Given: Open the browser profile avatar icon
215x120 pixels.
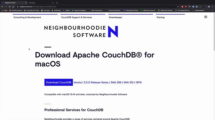Looking at the screenshot, I should 209,7.
